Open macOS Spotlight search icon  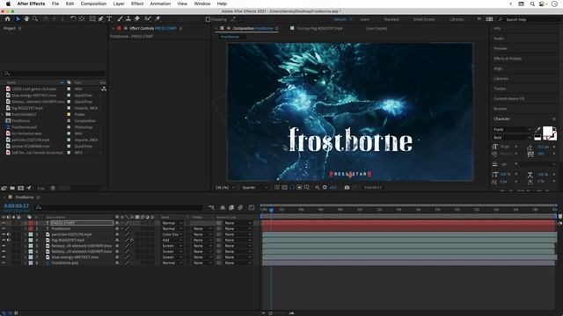(532, 4)
